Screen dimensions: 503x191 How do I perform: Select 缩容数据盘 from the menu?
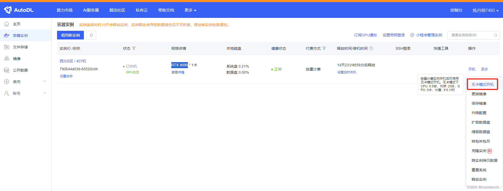(x=481, y=132)
